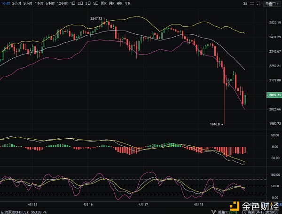Click the 1946.8 low price label
This screenshot has width=282, height=214.
pos(215,124)
